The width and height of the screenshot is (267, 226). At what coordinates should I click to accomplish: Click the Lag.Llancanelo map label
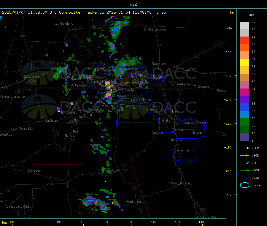tap(19, 207)
